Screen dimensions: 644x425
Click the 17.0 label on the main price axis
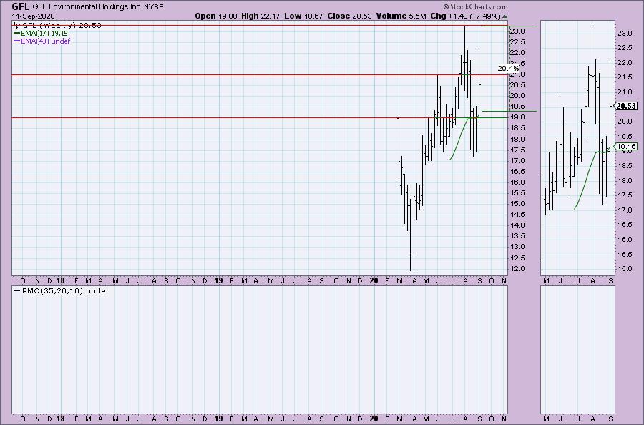coord(517,160)
